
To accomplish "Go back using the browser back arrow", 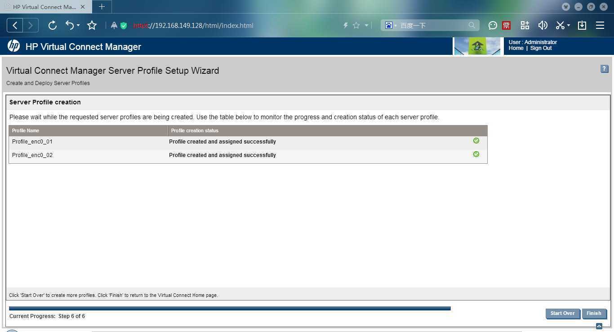I will 15,25.
